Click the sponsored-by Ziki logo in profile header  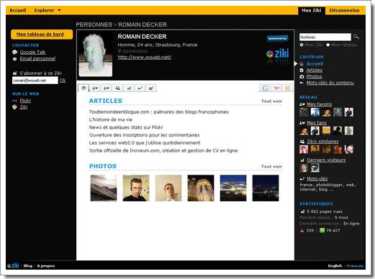(278, 50)
